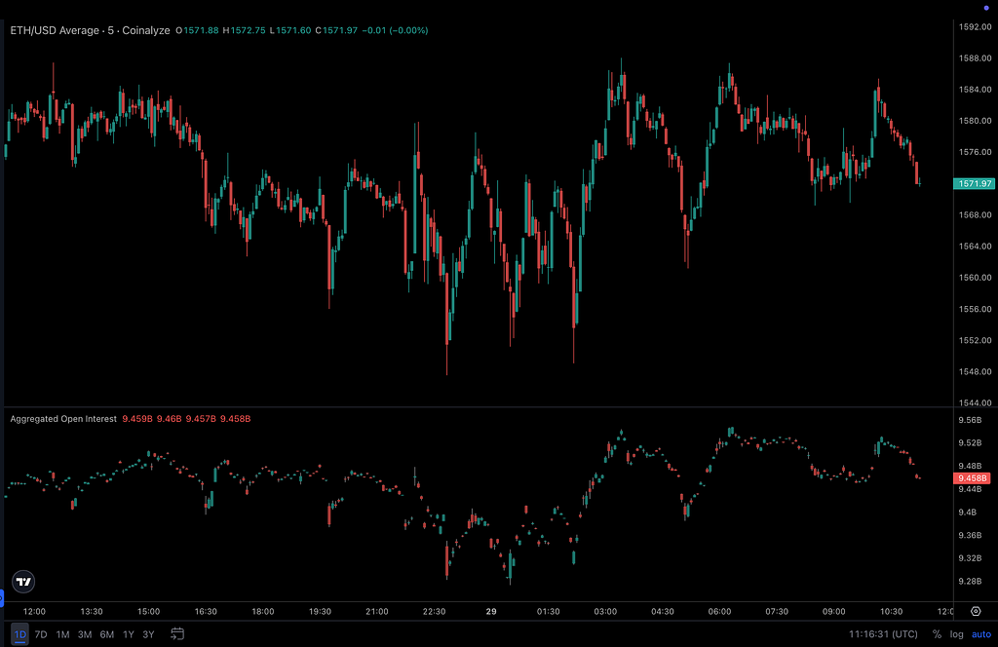
Task: Click the 9.52B open interest axis label
Action: point(970,442)
